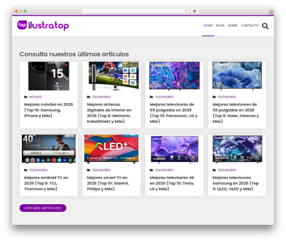Click the ¡VER MÁS ARTÍCULOS! button
This screenshot has width=286, height=242.
[43, 208]
